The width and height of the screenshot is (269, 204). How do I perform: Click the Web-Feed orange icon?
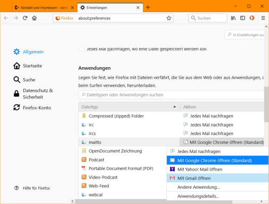coord(84,185)
